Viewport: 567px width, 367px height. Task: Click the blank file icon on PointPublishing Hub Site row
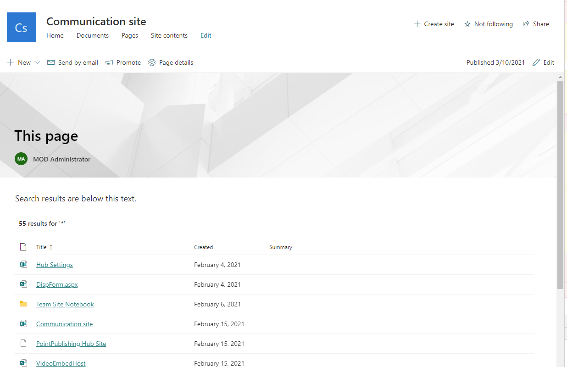23,343
